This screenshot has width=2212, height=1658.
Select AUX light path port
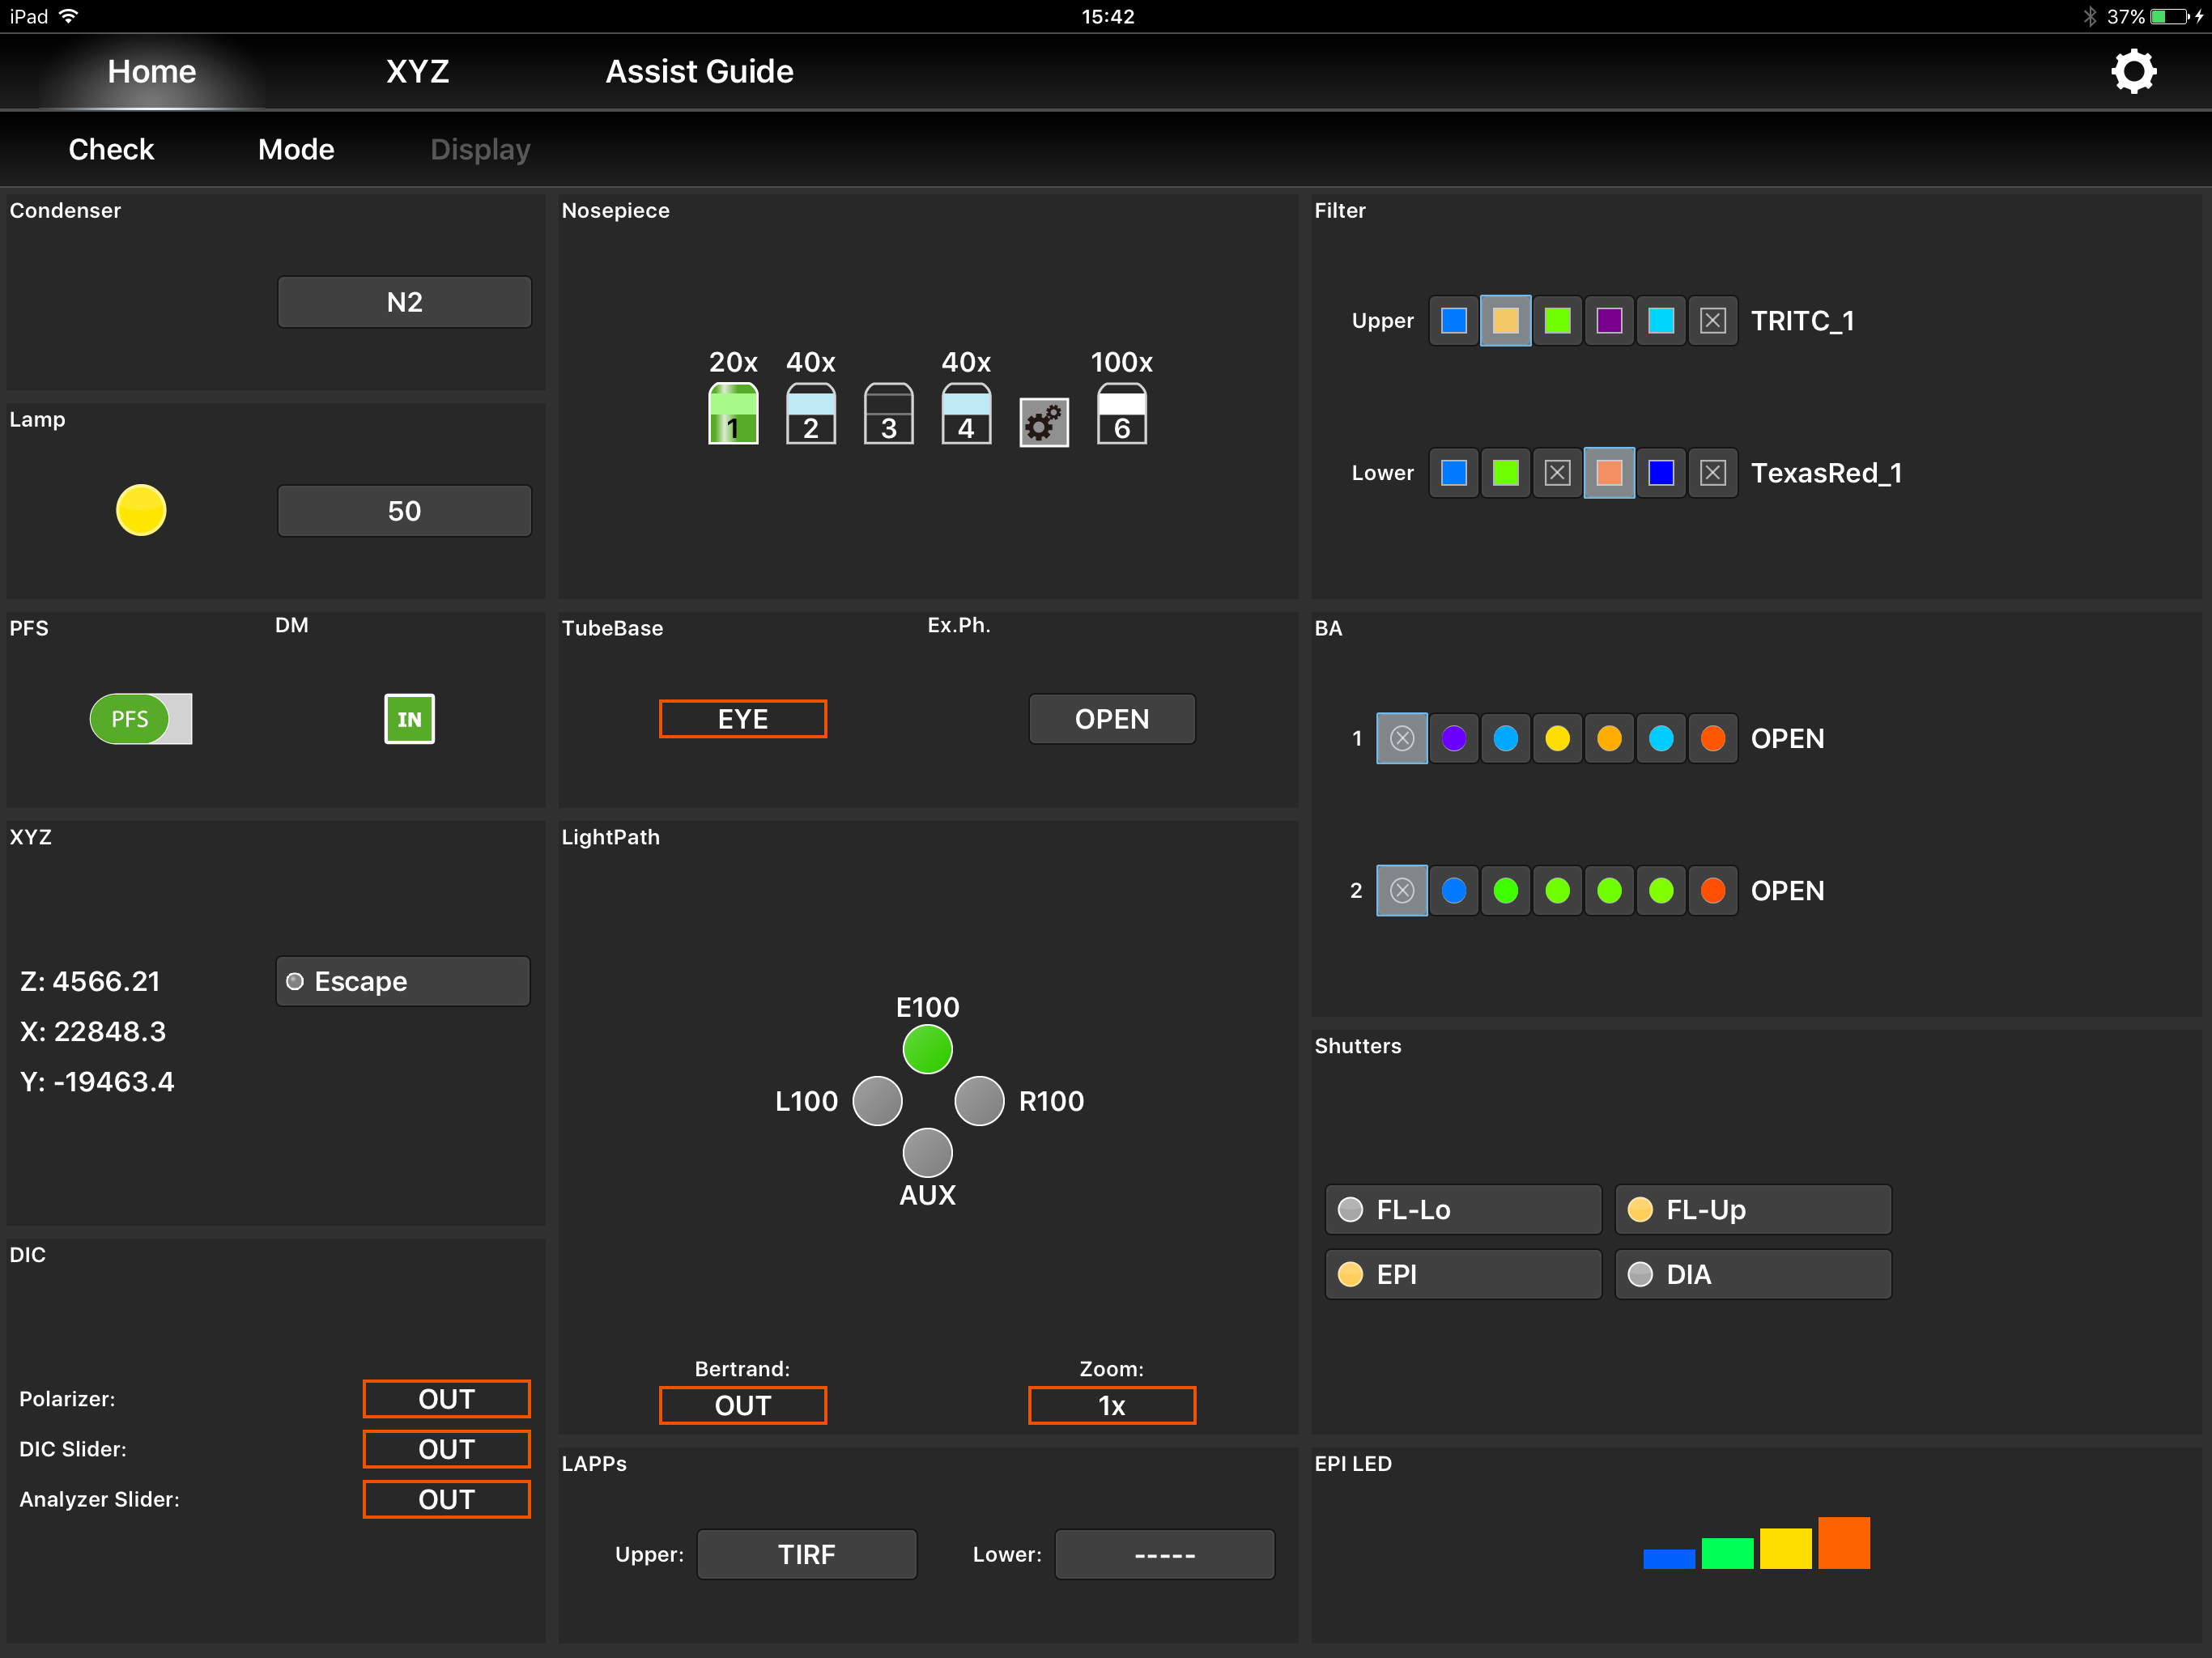tap(927, 1153)
